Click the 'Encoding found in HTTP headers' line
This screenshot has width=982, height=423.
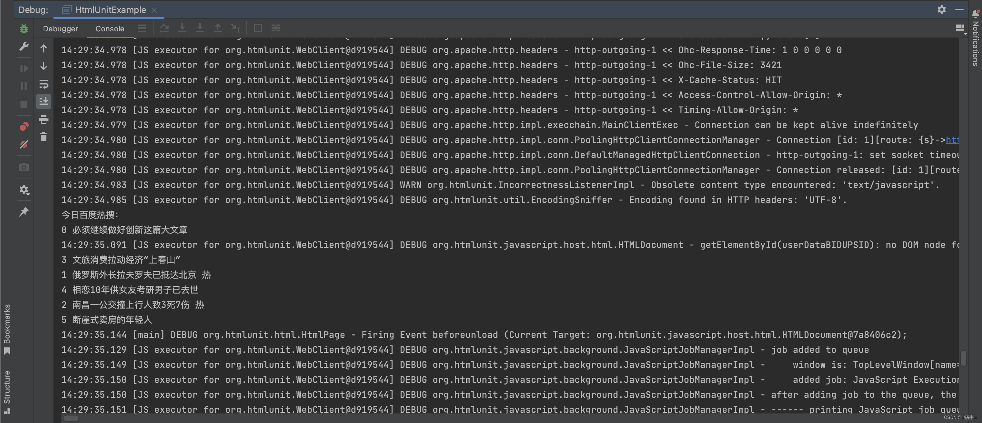[x=454, y=200]
